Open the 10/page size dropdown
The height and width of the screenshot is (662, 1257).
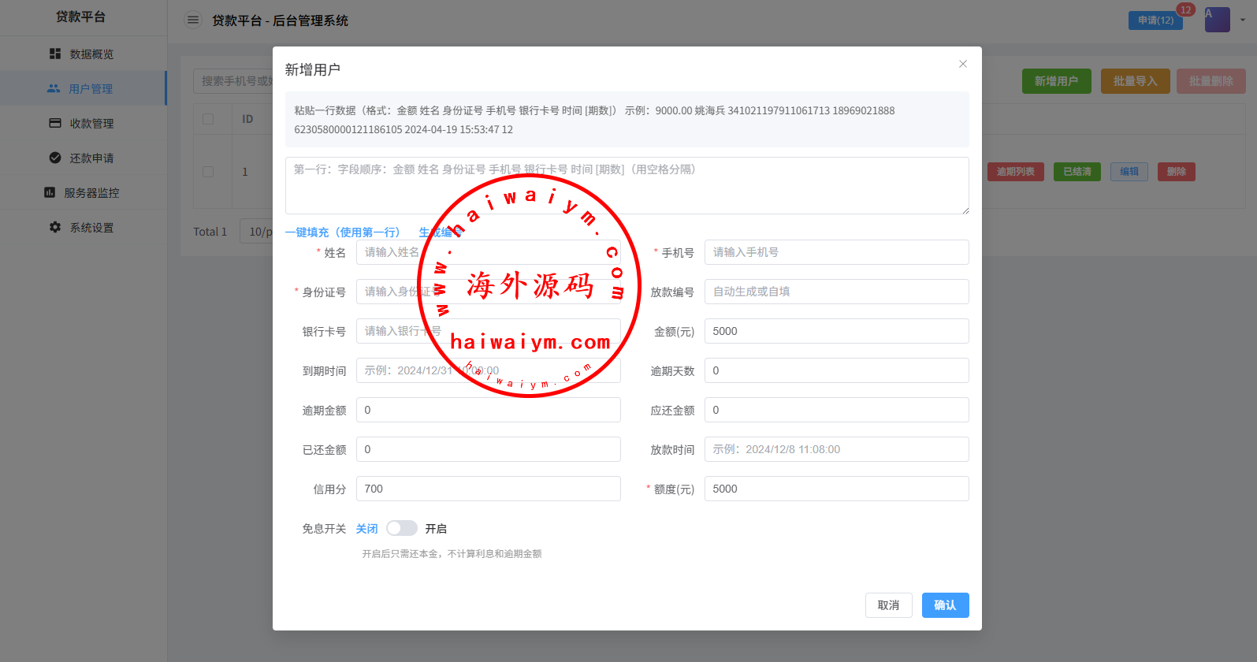(x=257, y=232)
